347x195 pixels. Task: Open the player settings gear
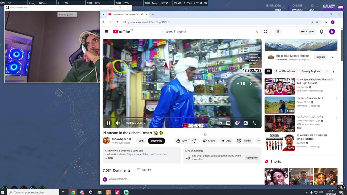coord(237,123)
